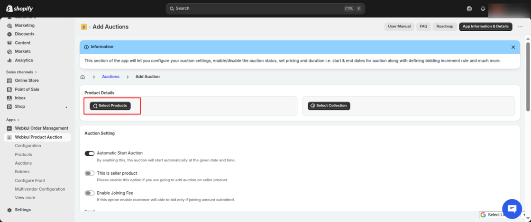The image size is (531, 222).
Task: Open the Roadmap button
Action: pyautogui.click(x=445, y=27)
